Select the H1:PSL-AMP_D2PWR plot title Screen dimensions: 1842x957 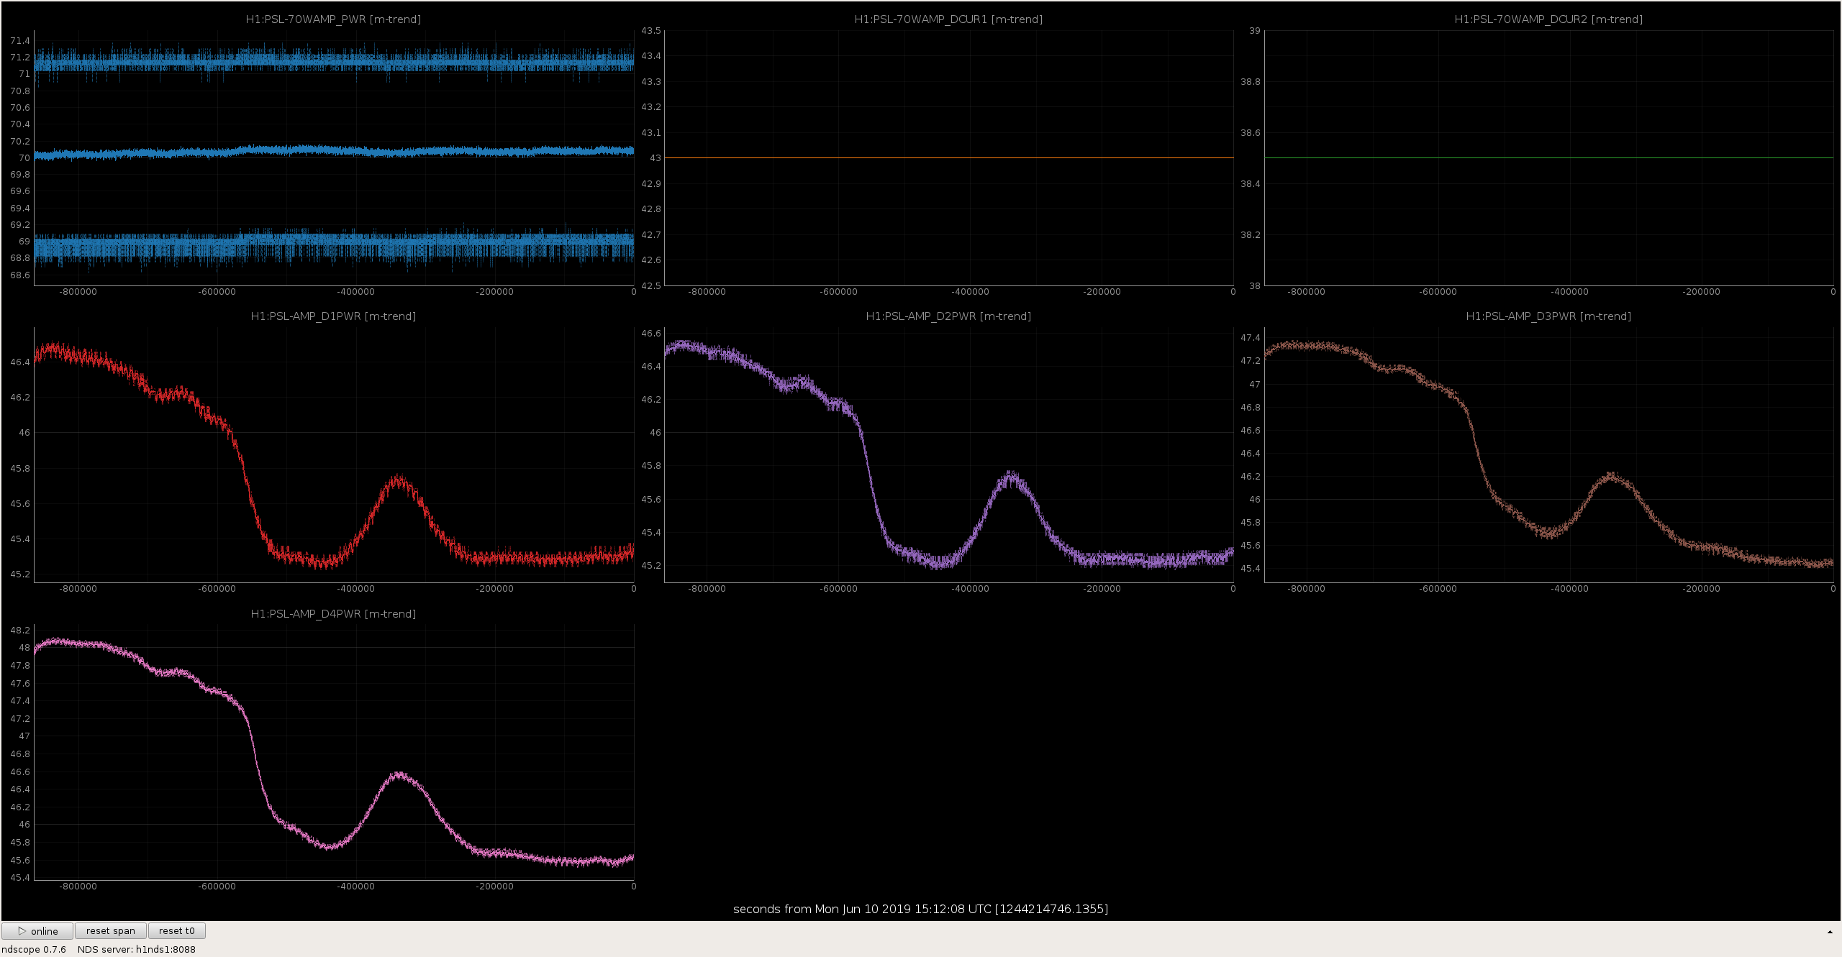click(x=948, y=316)
